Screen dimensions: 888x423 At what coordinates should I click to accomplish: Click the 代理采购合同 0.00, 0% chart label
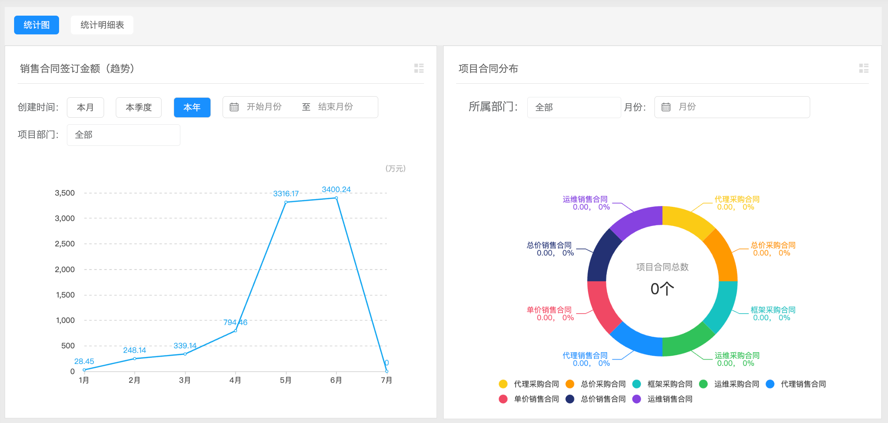[x=737, y=203]
